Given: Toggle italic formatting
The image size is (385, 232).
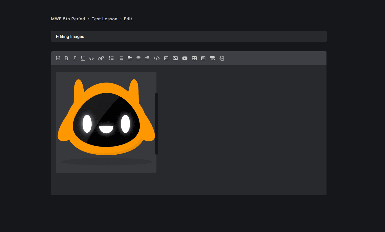Looking at the screenshot, I should pyautogui.click(x=74, y=58).
